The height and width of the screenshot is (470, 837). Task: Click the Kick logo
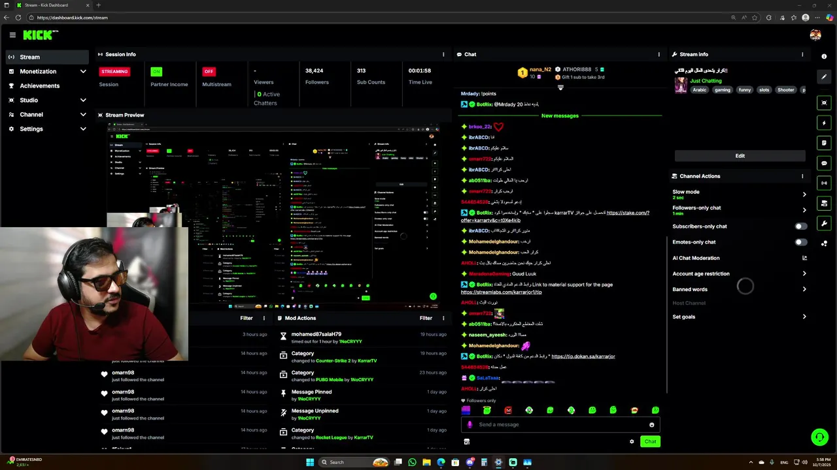tap(41, 35)
